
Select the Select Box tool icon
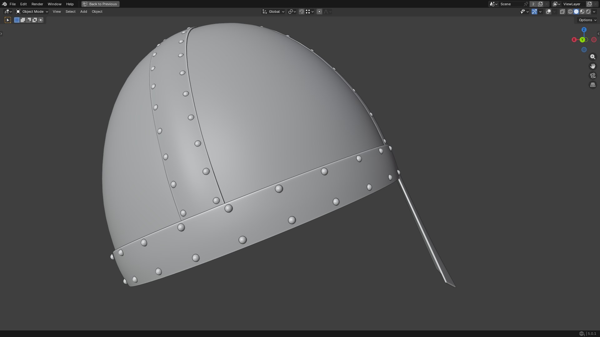[x=8, y=20]
